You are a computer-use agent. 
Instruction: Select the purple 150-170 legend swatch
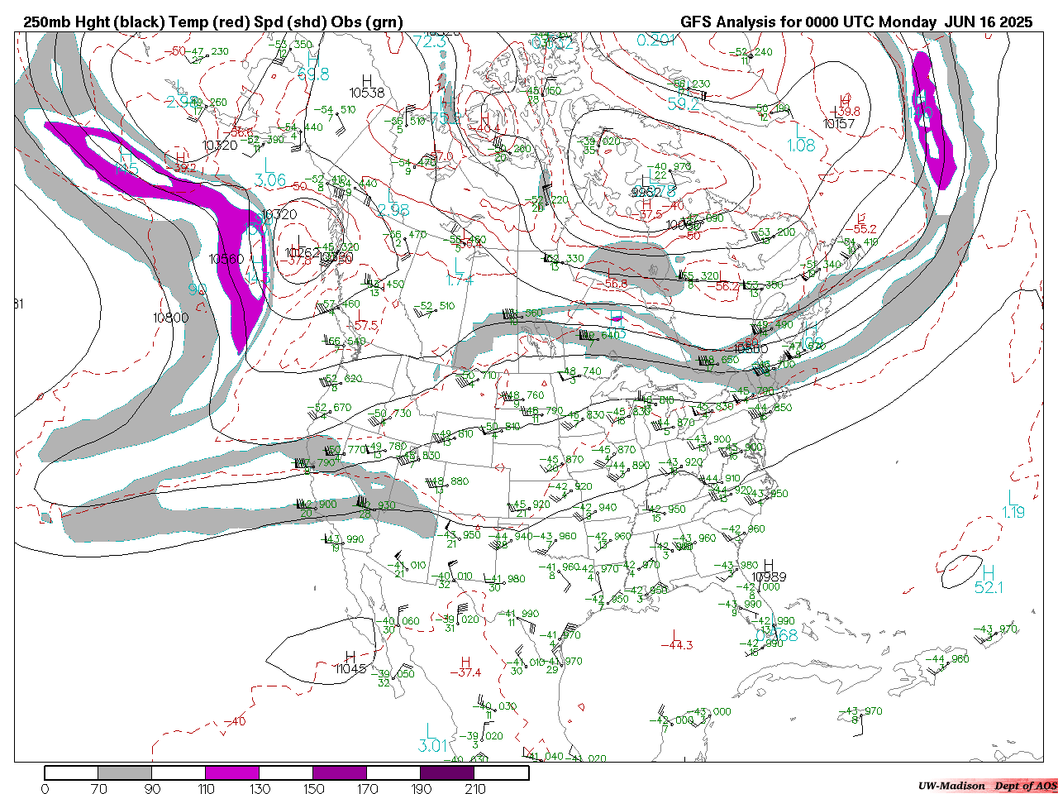point(340,772)
